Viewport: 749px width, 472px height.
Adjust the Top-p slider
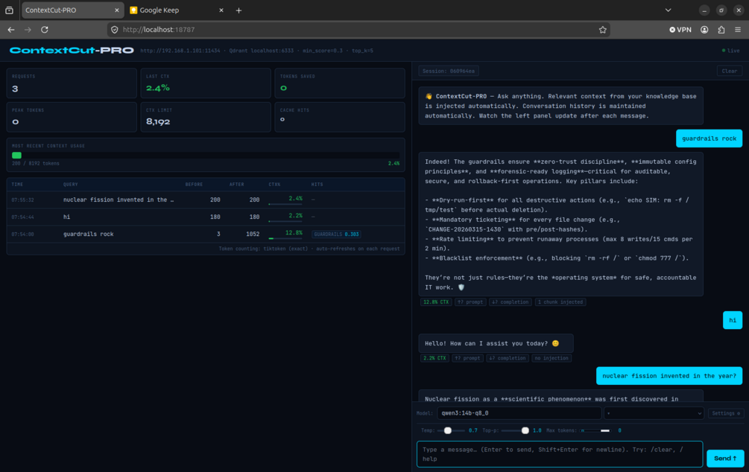tap(516, 430)
